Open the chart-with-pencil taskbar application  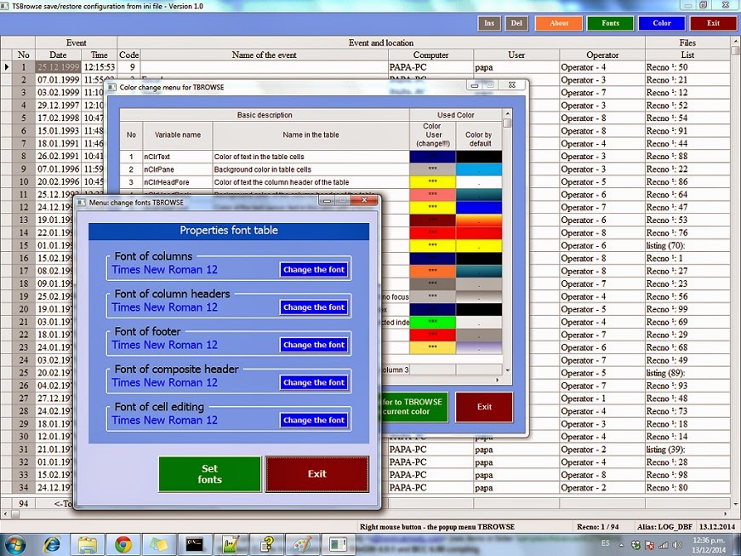(231, 545)
